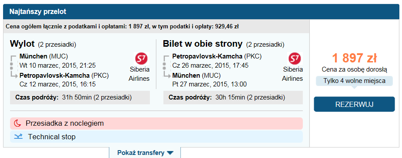The image size is (402, 158).
Task: Click the return Czas podróży 30h 15min bar
Action: pos(233,98)
